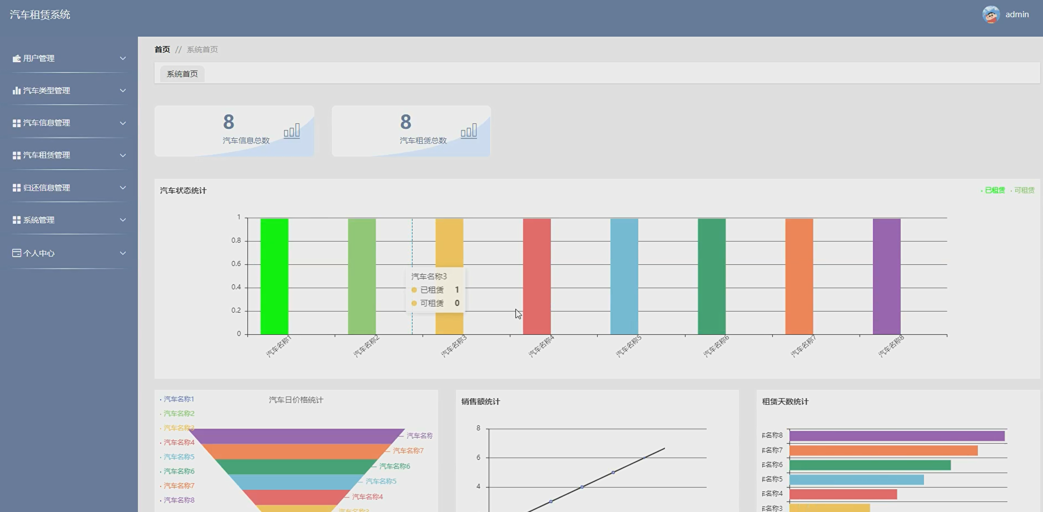1043x512 pixels.
Task: Toggle 汽车名称6 in funnel legend
Action: (177, 471)
